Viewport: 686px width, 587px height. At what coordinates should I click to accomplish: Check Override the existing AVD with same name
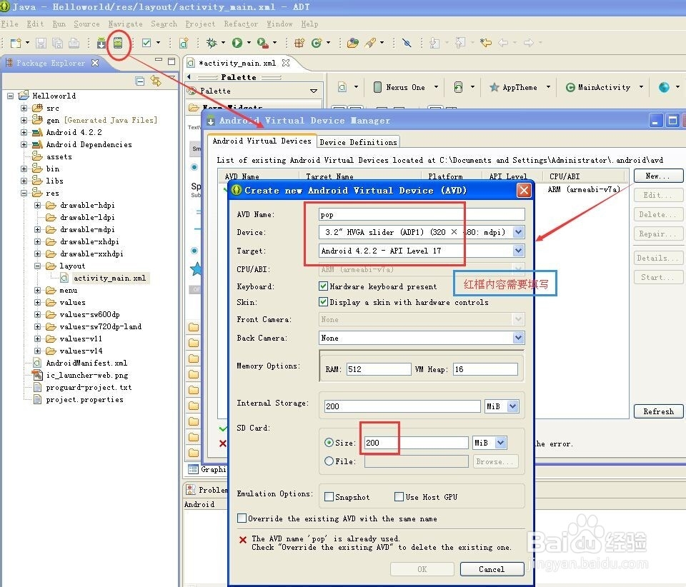click(x=242, y=518)
